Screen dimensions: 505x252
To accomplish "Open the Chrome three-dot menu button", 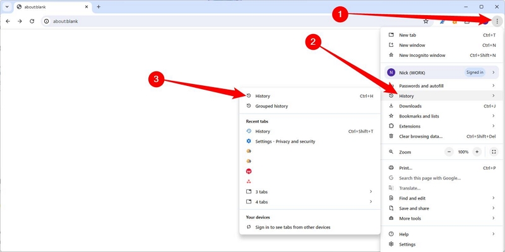I will click(x=497, y=21).
